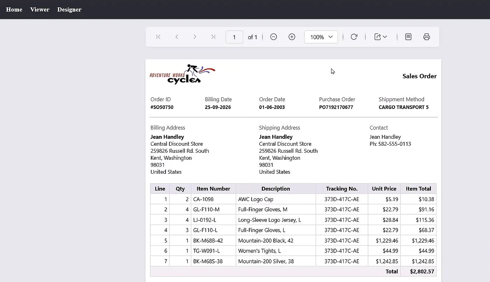Click the AWC Logo Cap description
490x282 pixels.
256,199
